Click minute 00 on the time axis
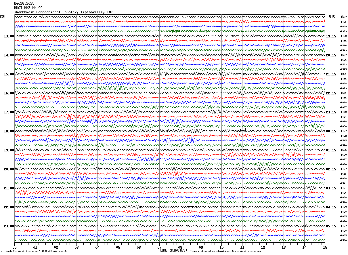348x255 pixels. point(14,247)
